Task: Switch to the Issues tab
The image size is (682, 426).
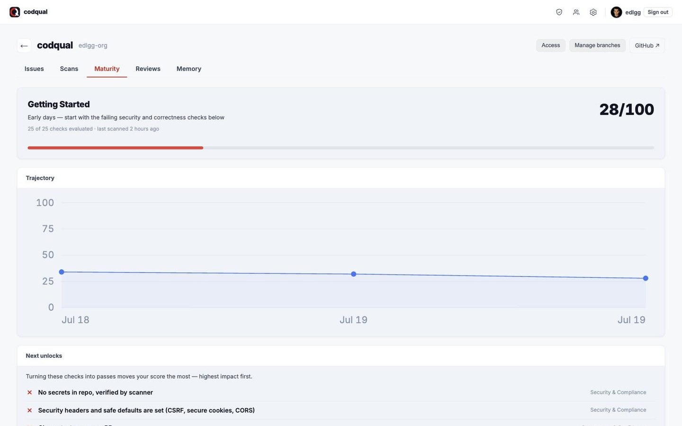Action: 34,69
